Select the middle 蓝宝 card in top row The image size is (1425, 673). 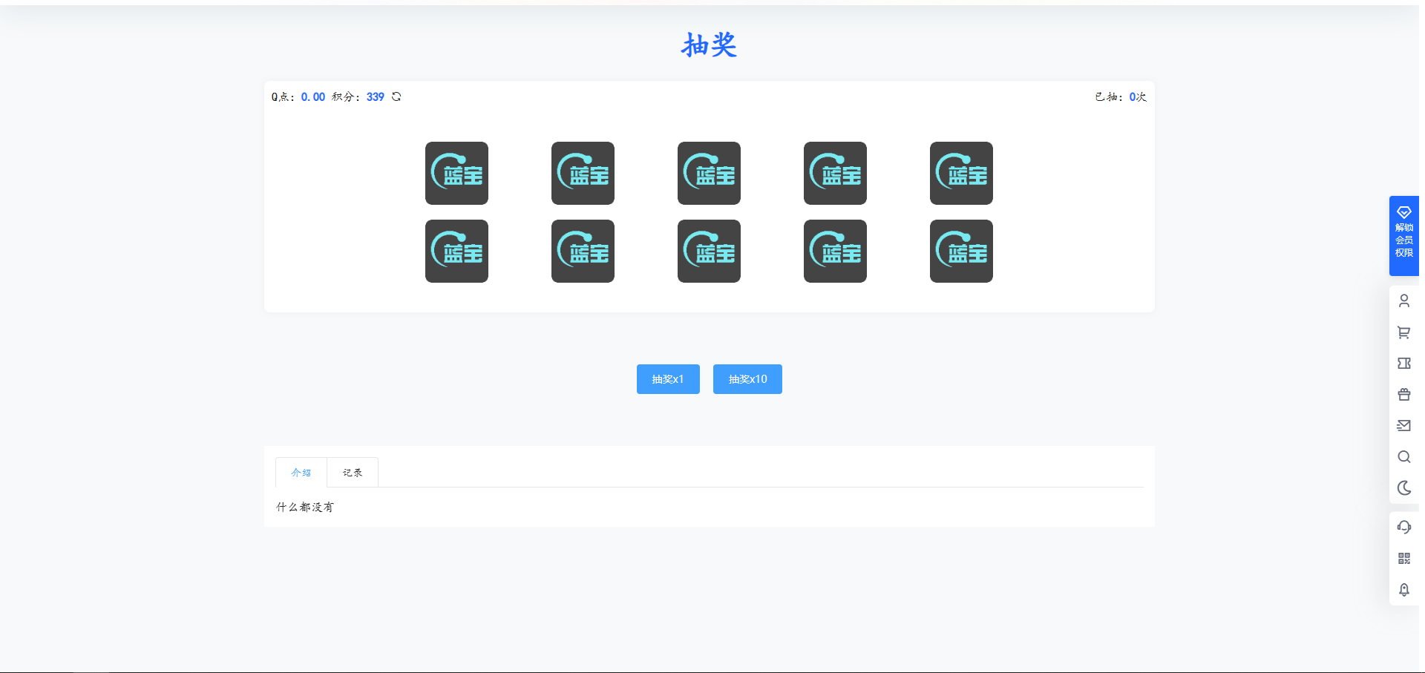pyautogui.click(x=709, y=174)
